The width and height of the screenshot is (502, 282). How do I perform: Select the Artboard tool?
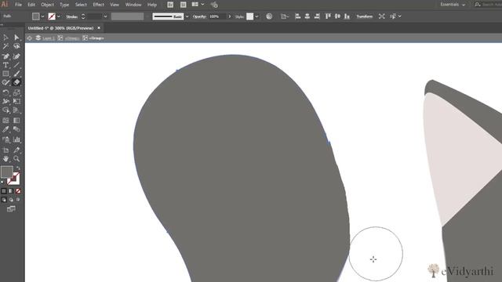(x=5, y=150)
